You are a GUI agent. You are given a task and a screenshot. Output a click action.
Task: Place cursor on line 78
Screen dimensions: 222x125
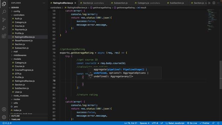click(x=133, y=81)
